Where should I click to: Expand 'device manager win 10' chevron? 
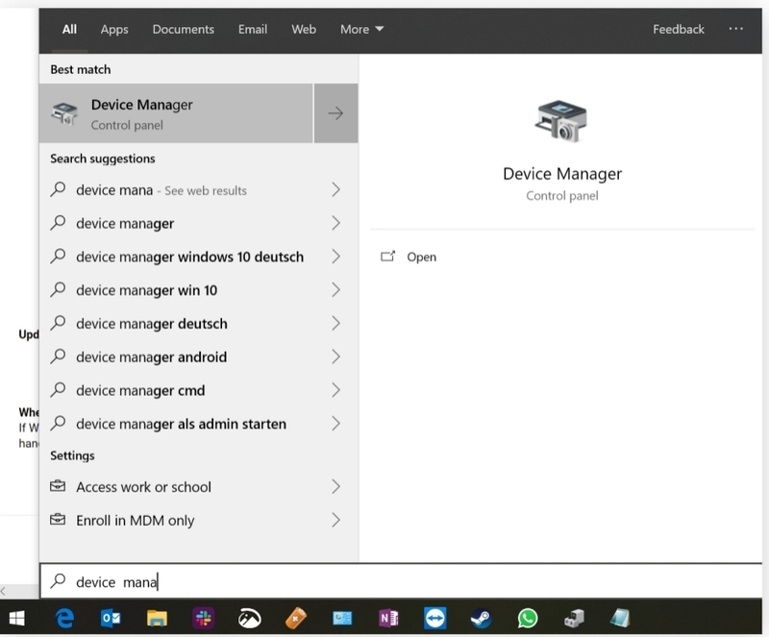(x=335, y=290)
